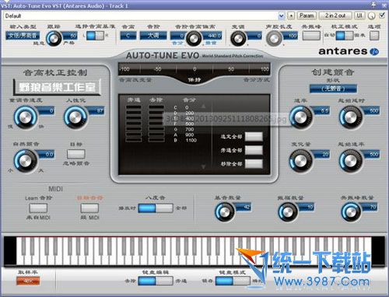Click the 自然颤音 natural vibrato knob

[26, 160]
